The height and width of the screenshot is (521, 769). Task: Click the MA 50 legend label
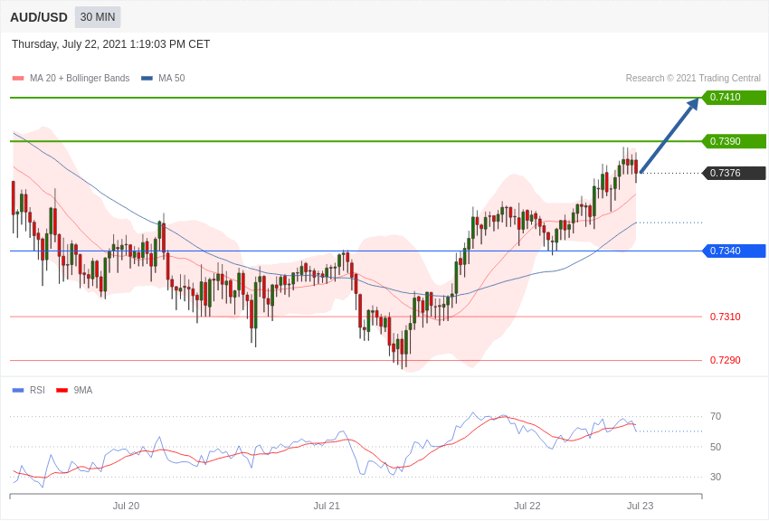tap(172, 79)
